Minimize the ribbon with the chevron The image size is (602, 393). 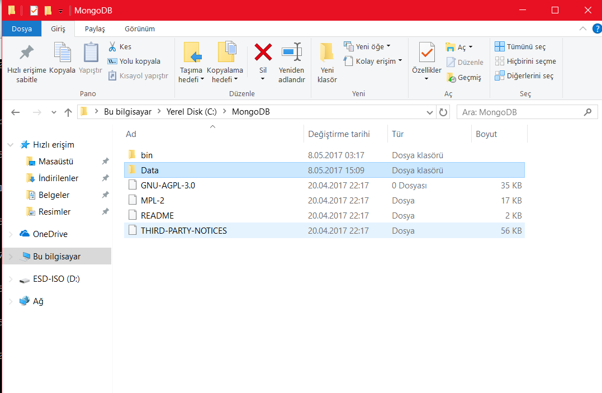[x=583, y=29]
